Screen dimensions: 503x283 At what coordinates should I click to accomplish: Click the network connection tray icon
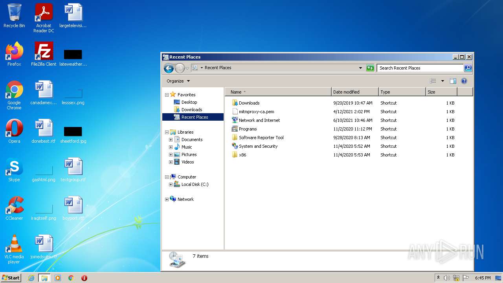456,278
